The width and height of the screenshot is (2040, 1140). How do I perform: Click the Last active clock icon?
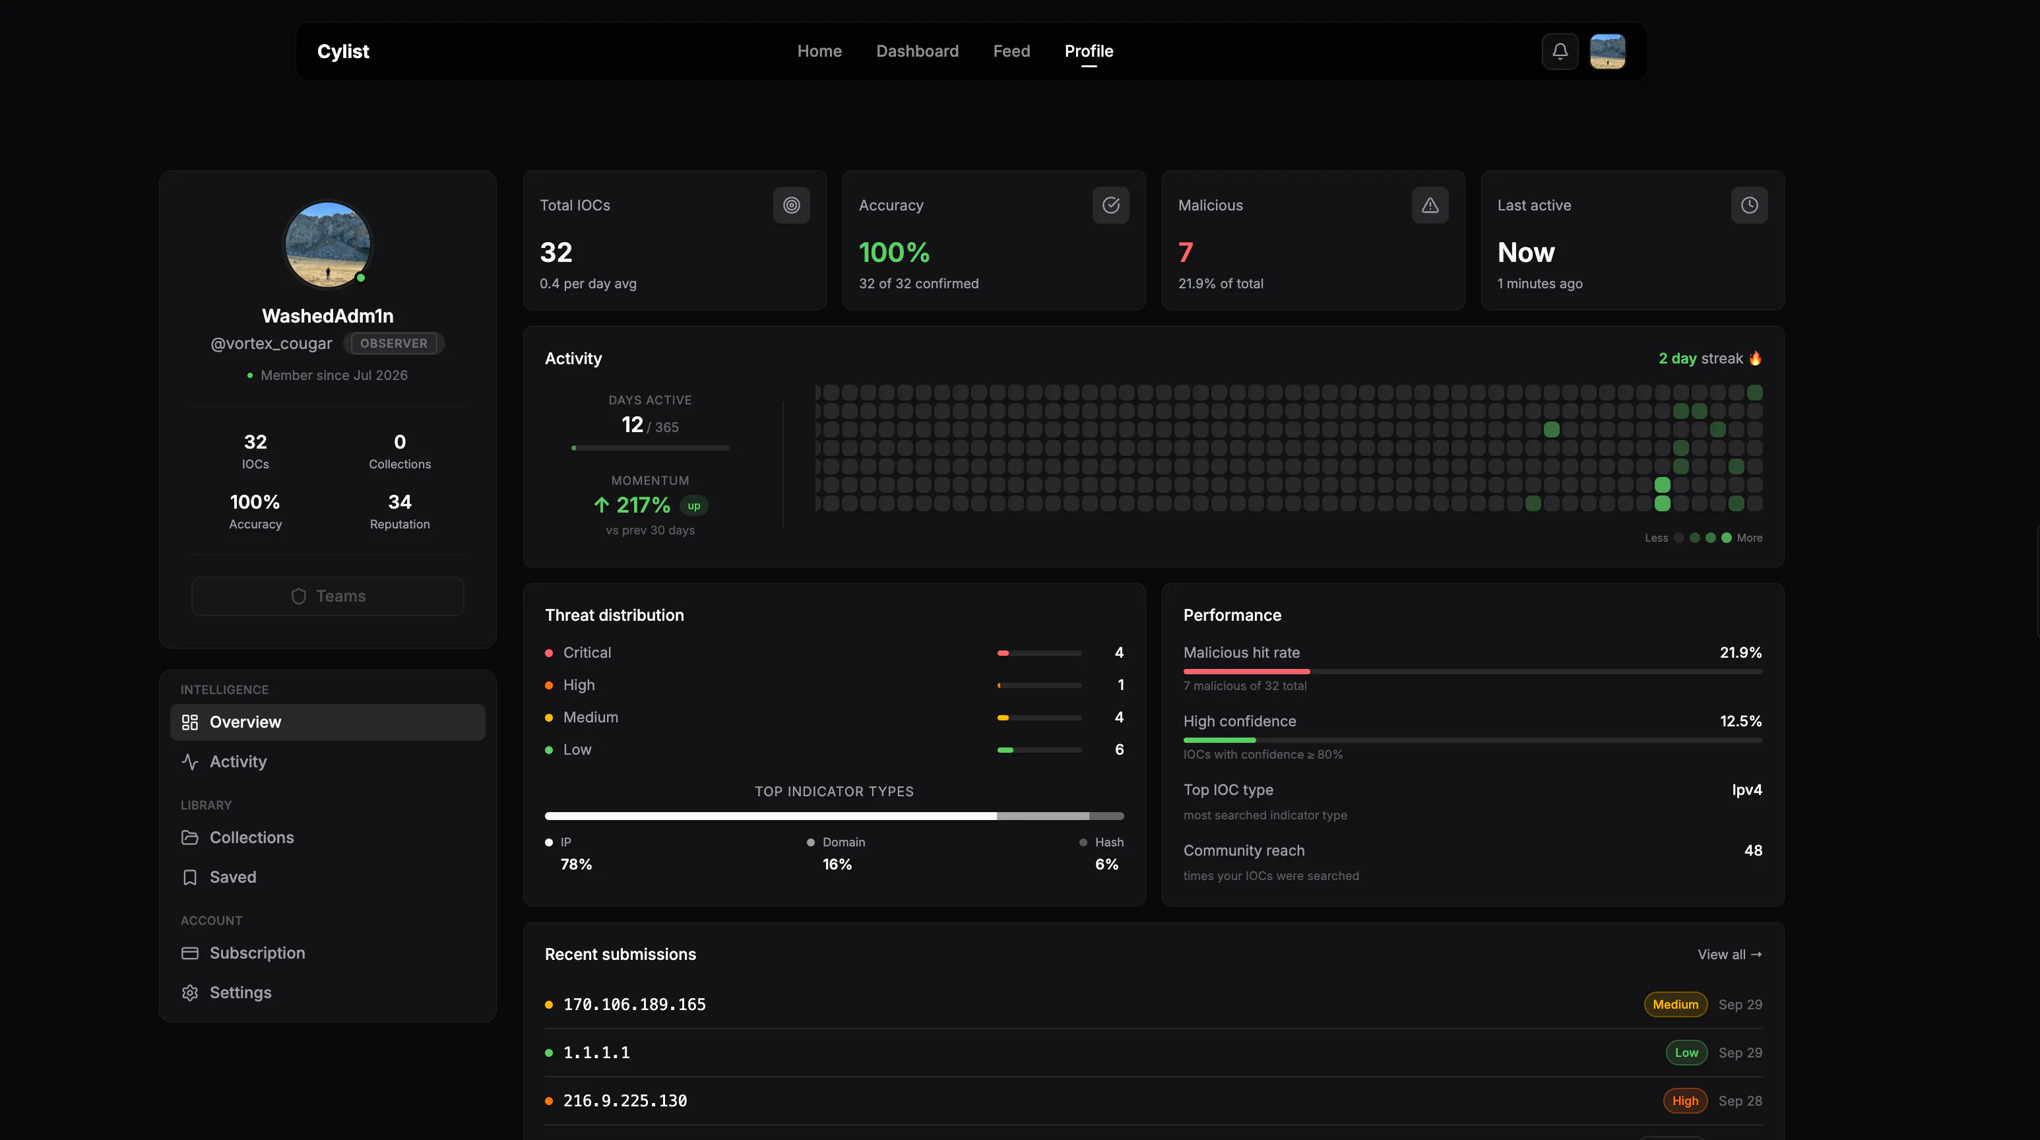pos(1748,205)
